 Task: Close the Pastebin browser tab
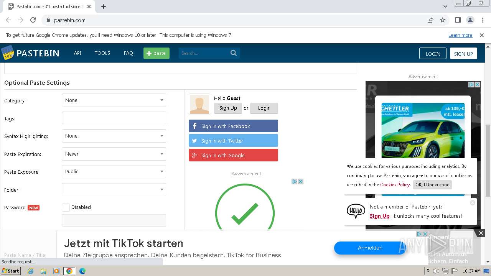coord(89,7)
